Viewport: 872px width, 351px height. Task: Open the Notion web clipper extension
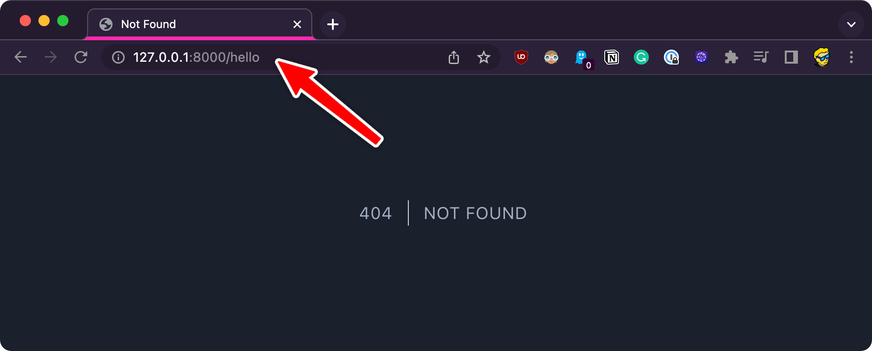tap(611, 57)
